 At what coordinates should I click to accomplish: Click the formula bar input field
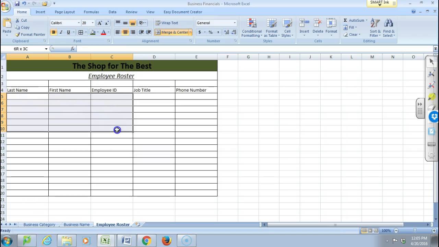254,49
